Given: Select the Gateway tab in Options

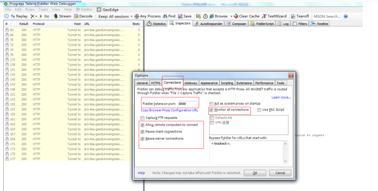Looking at the screenshot, I should 191,83.
